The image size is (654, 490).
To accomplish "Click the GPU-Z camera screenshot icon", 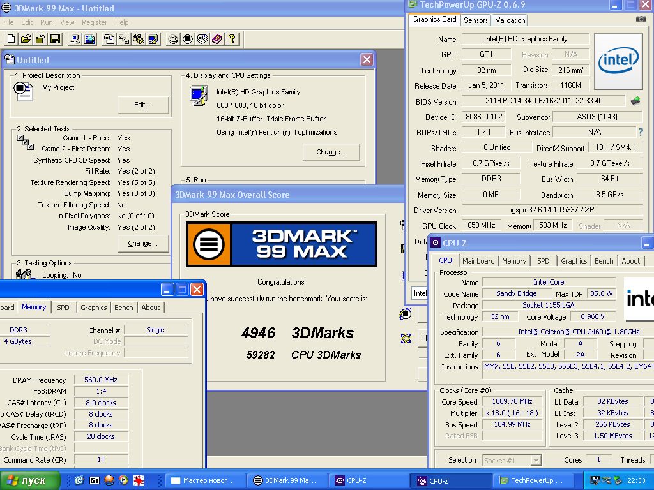I will 641,19.
